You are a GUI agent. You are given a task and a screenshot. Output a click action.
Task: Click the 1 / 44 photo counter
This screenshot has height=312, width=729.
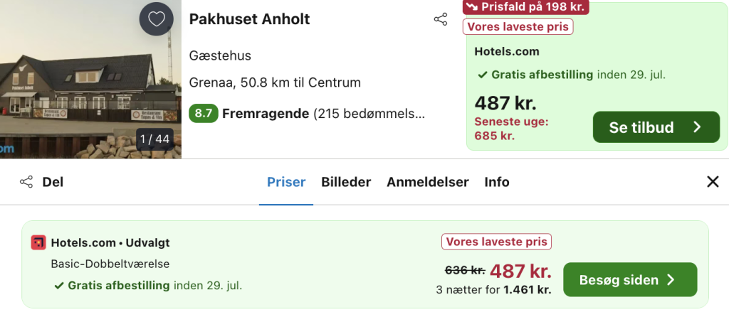[154, 139]
